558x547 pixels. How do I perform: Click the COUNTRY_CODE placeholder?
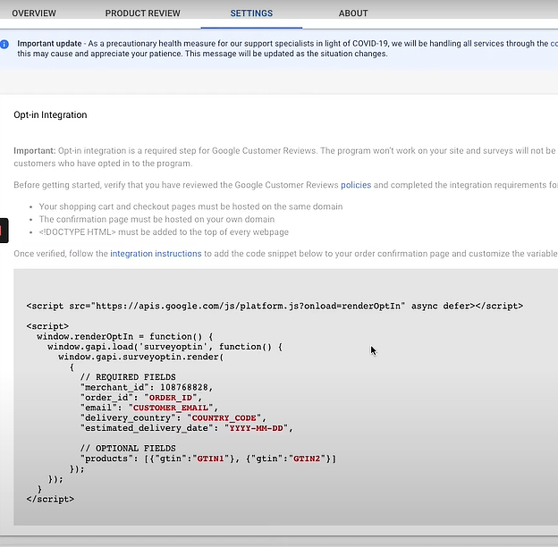[224, 418]
